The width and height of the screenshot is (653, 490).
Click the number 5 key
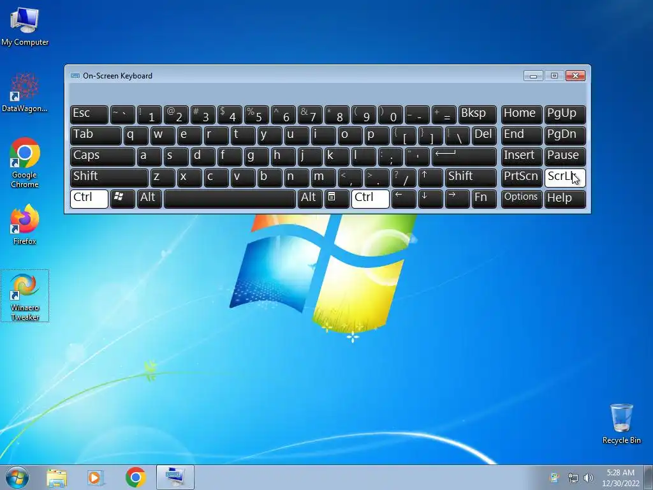tap(256, 114)
